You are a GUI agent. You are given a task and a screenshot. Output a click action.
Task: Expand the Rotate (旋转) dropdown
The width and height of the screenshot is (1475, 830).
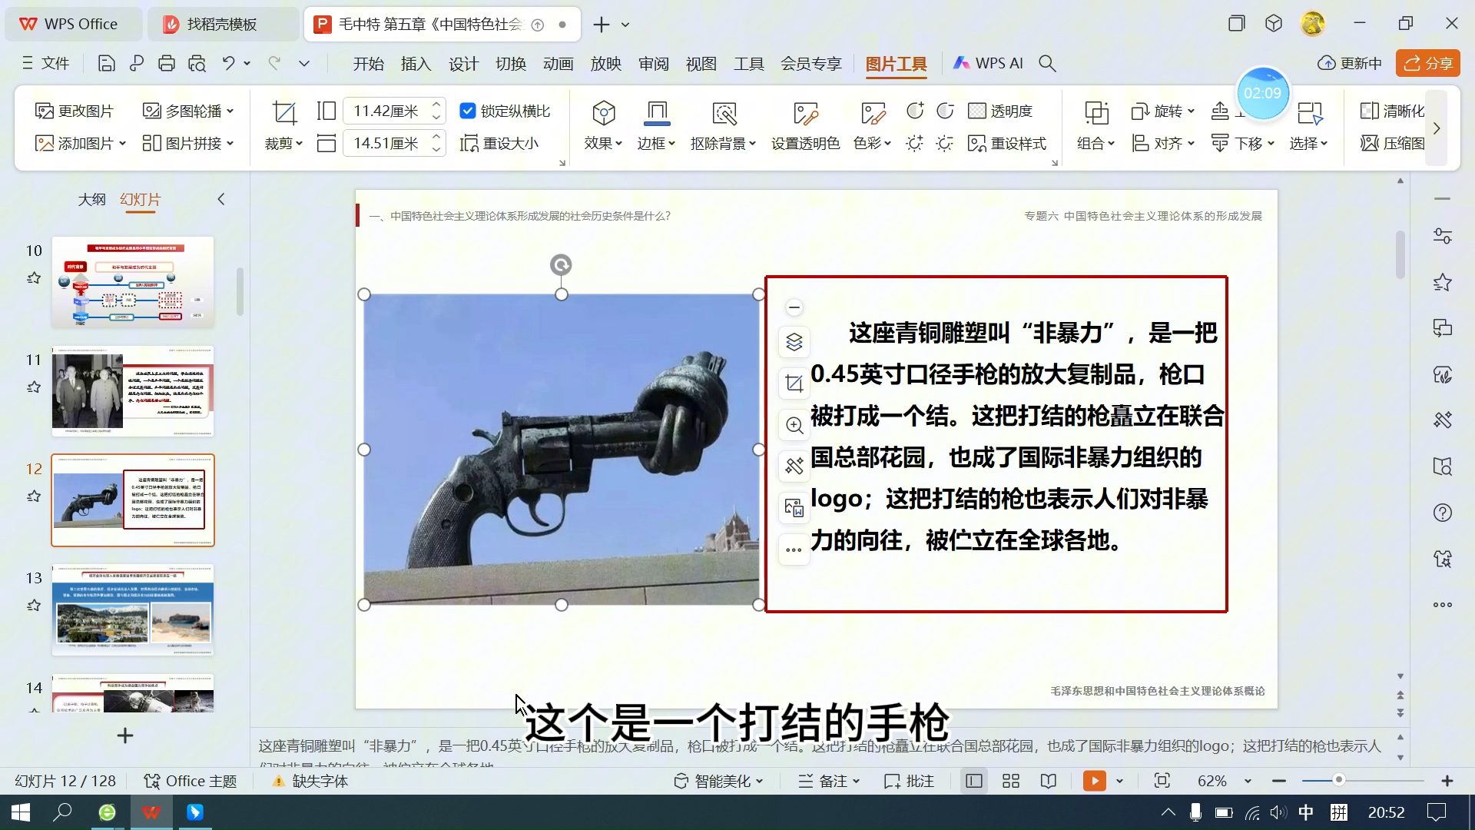[1192, 111]
